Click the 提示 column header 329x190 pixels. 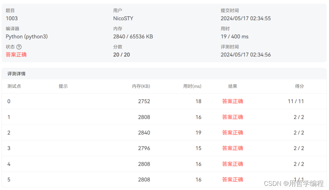[63, 86]
